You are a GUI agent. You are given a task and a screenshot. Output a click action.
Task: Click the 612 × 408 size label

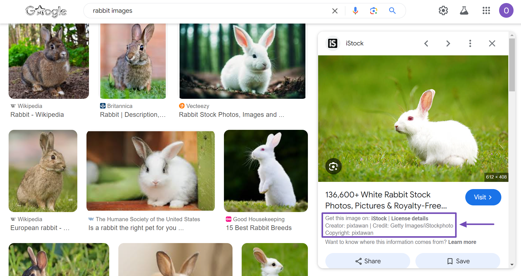tap(496, 177)
